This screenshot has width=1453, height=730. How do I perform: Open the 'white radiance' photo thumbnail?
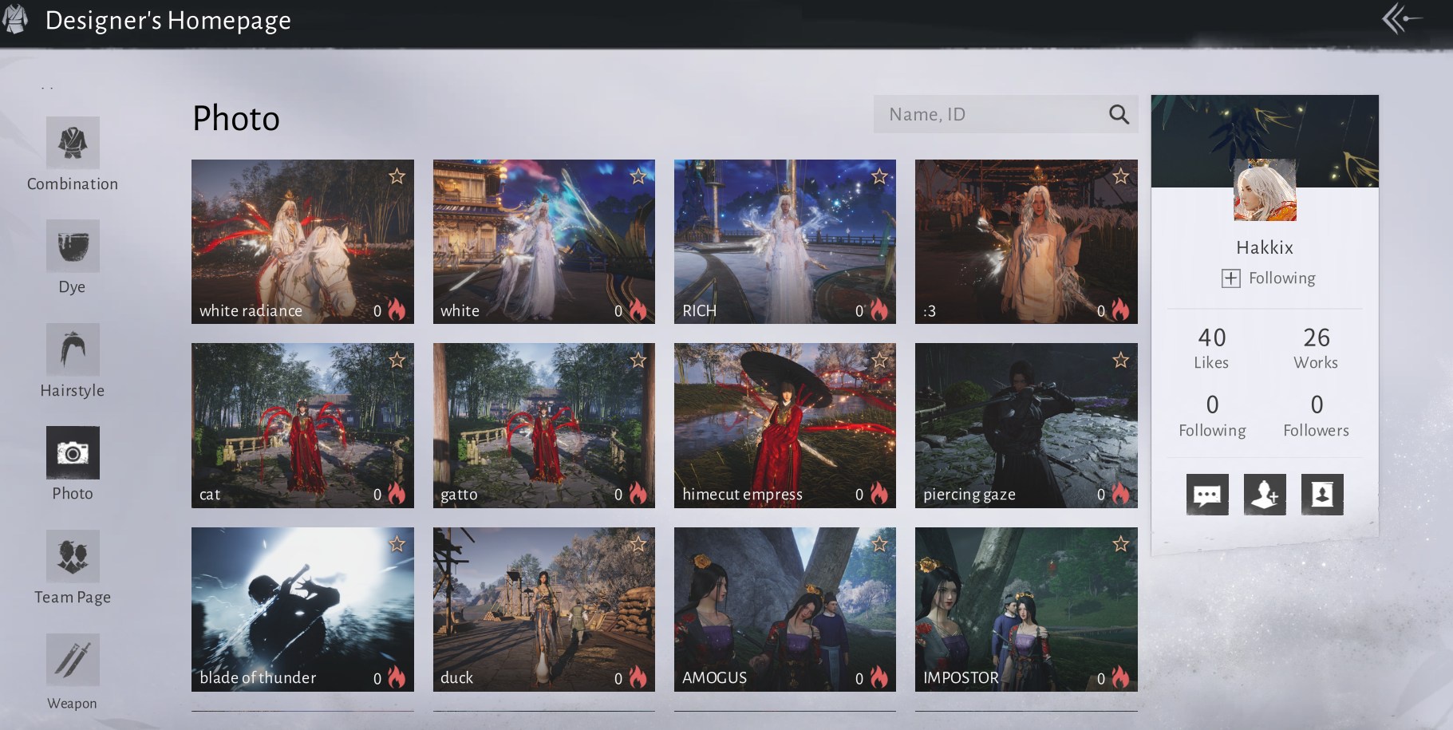tap(302, 242)
